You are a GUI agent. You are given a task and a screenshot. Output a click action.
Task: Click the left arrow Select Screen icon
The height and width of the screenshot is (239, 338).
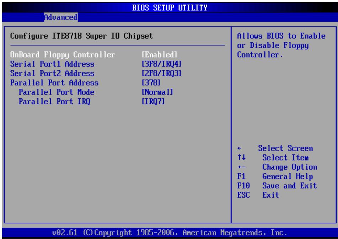[x=239, y=148]
